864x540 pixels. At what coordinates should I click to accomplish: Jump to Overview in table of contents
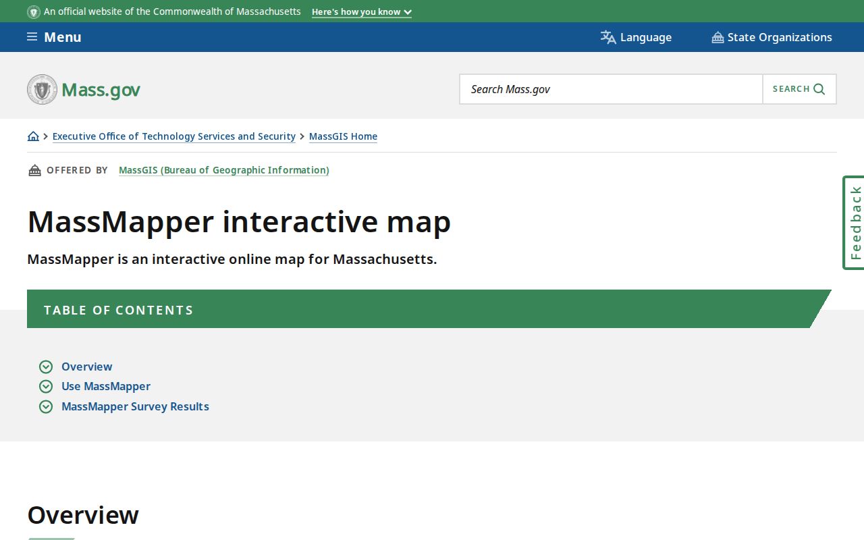(x=87, y=367)
